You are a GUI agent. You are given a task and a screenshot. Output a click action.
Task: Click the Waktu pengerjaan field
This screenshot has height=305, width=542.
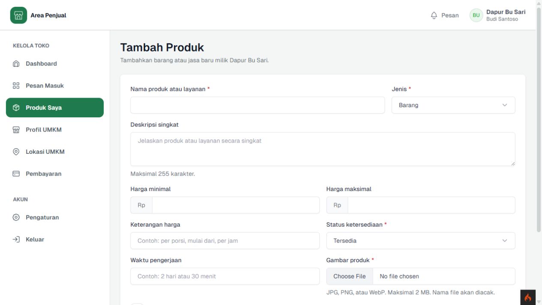pos(225,276)
